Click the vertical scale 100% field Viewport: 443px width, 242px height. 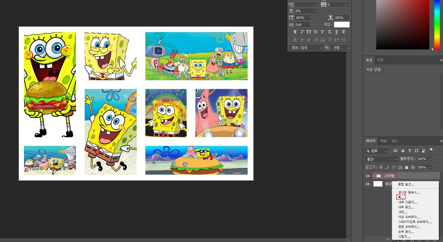click(x=302, y=18)
